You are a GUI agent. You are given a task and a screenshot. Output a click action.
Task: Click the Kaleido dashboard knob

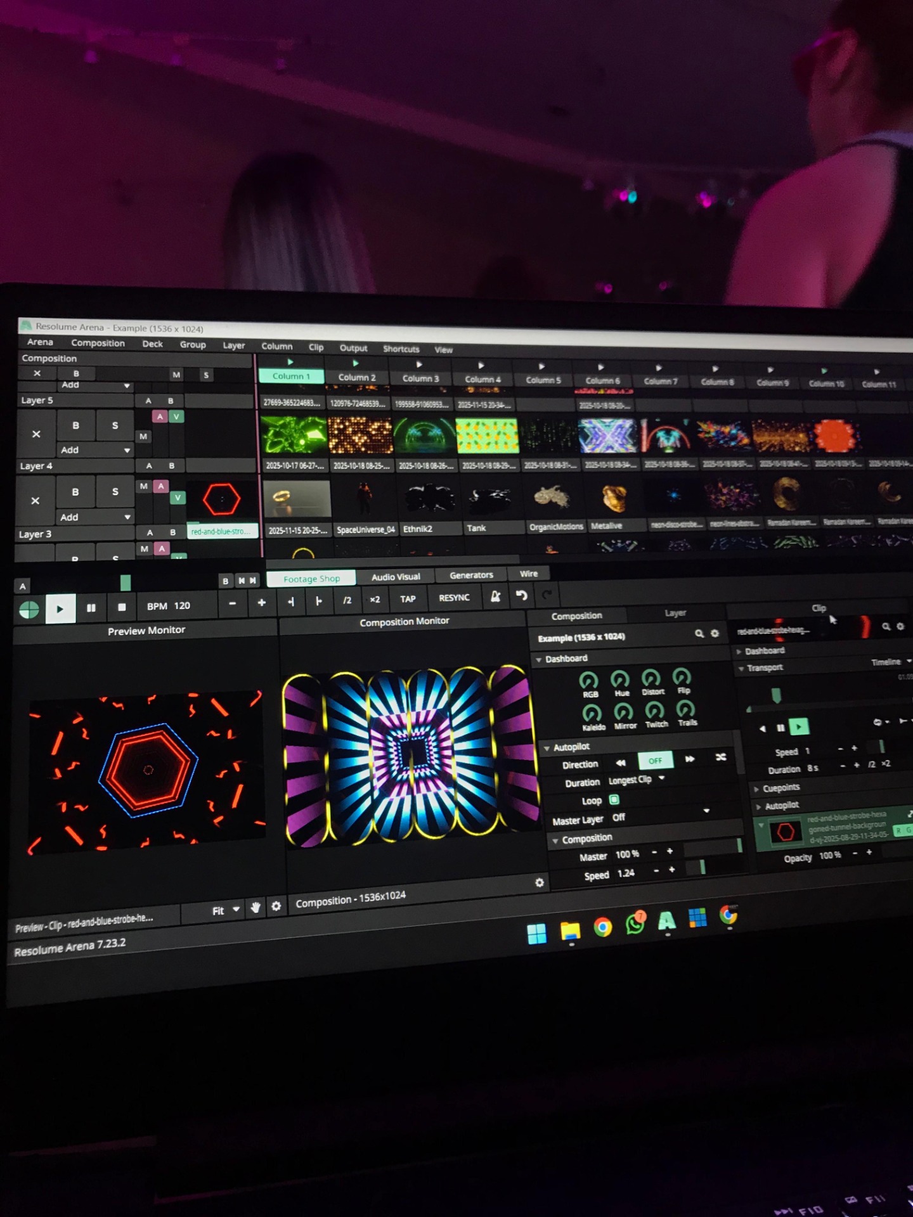tap(592, 713)
